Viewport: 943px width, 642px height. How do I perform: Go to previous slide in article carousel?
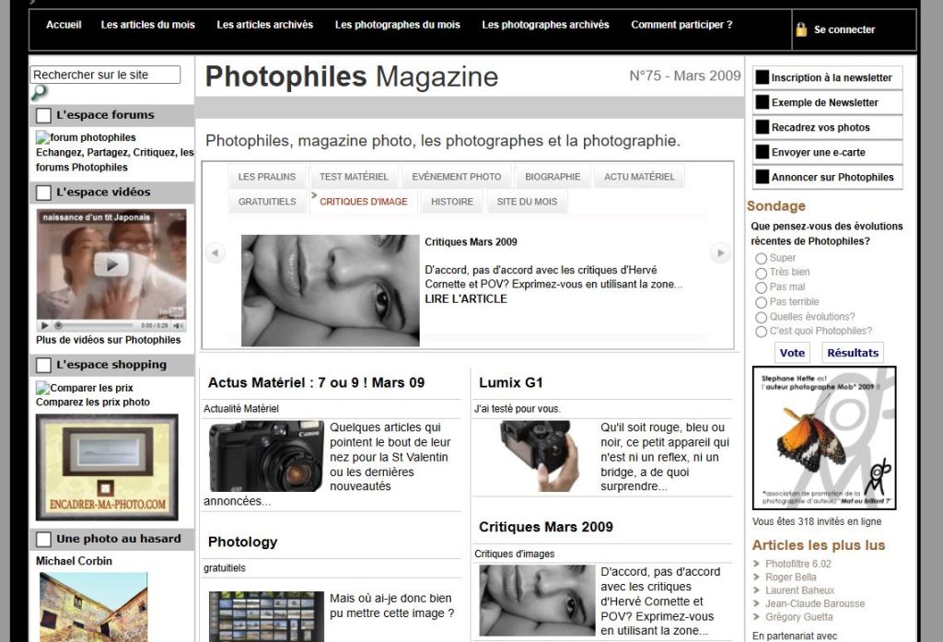(x=215, y=252)
